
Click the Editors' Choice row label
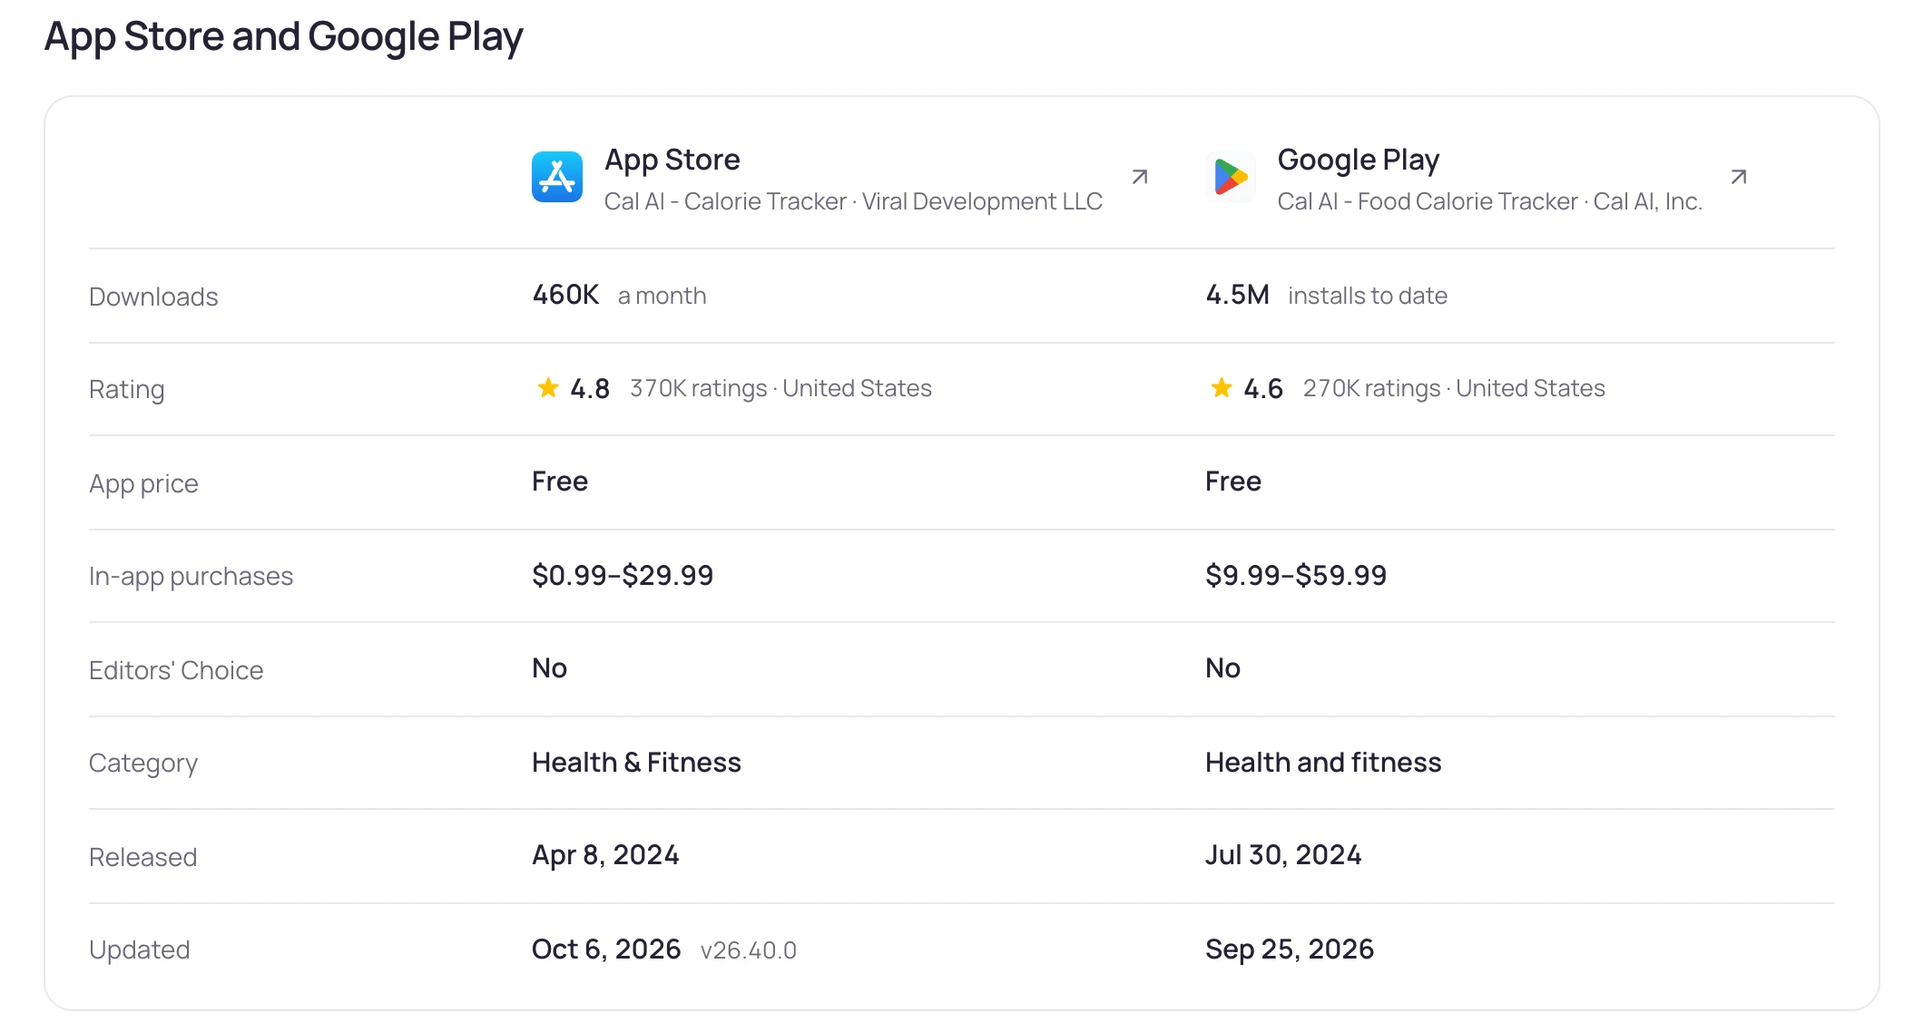pos(176,670)
